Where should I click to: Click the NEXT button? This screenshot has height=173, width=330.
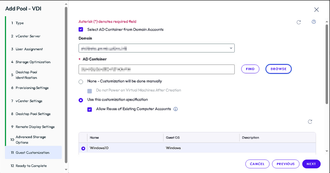click(311, 164)
